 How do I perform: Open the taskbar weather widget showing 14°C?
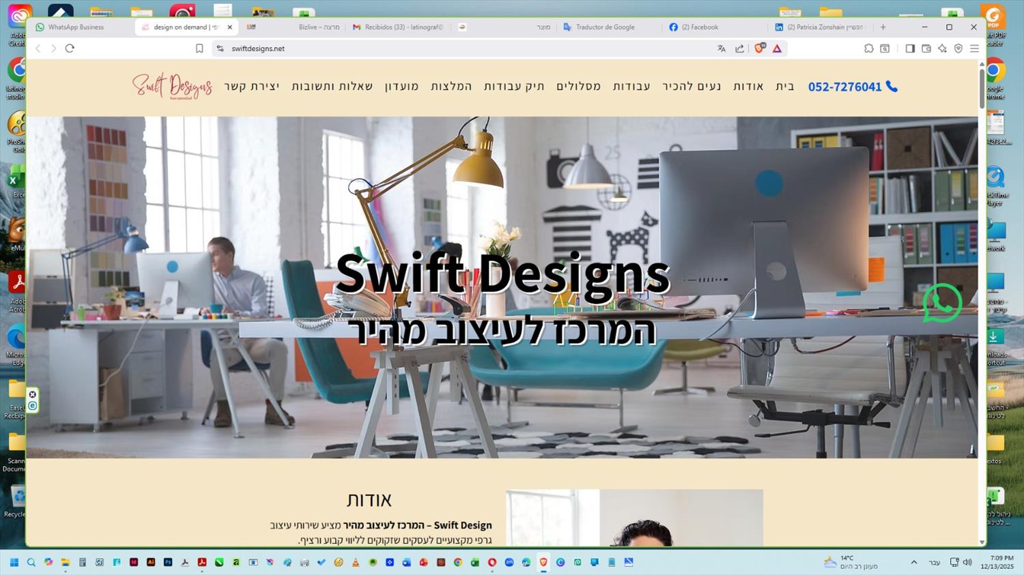tap(850, 563)
